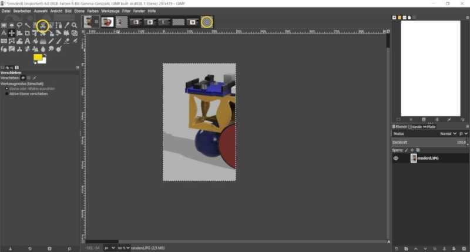Select the Smudge tool
Screen dimensions: 470x252
click(x=51, y=49)
